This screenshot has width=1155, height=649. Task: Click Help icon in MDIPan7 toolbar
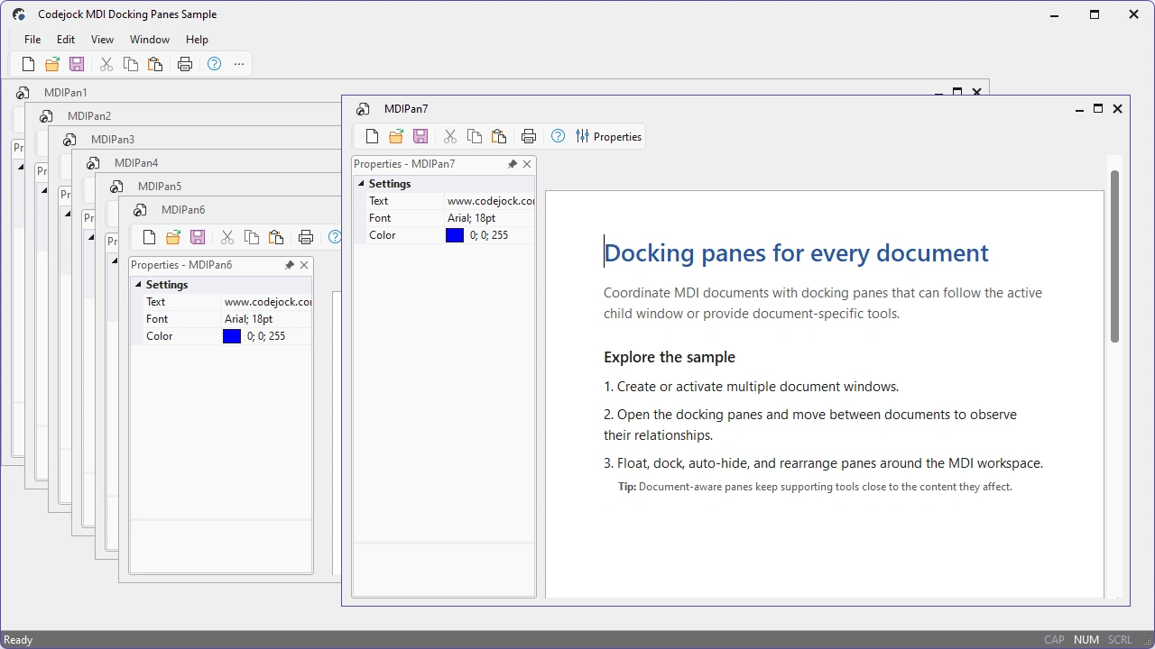558,136
